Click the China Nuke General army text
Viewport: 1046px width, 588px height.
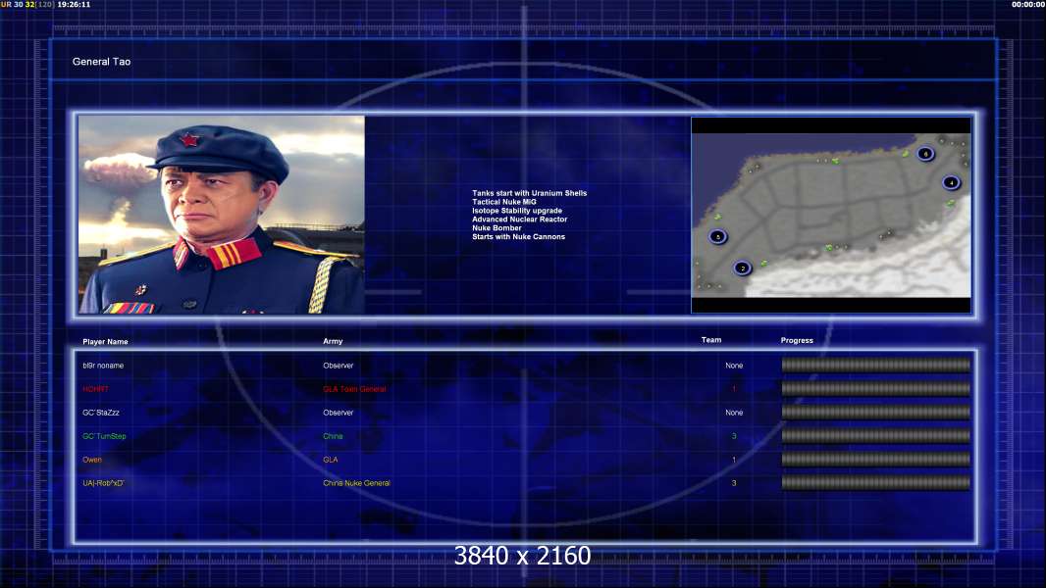click(x=356, y=483)
